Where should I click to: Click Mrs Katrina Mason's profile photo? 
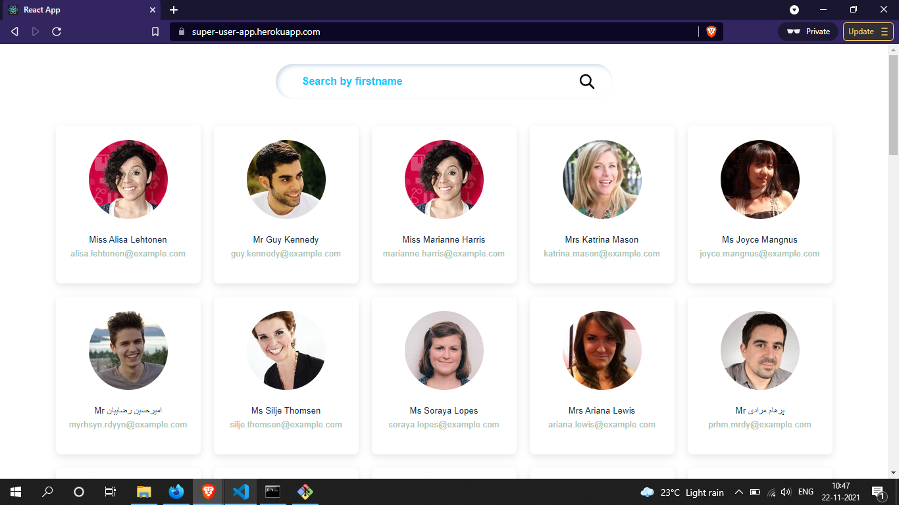point(602,180)
